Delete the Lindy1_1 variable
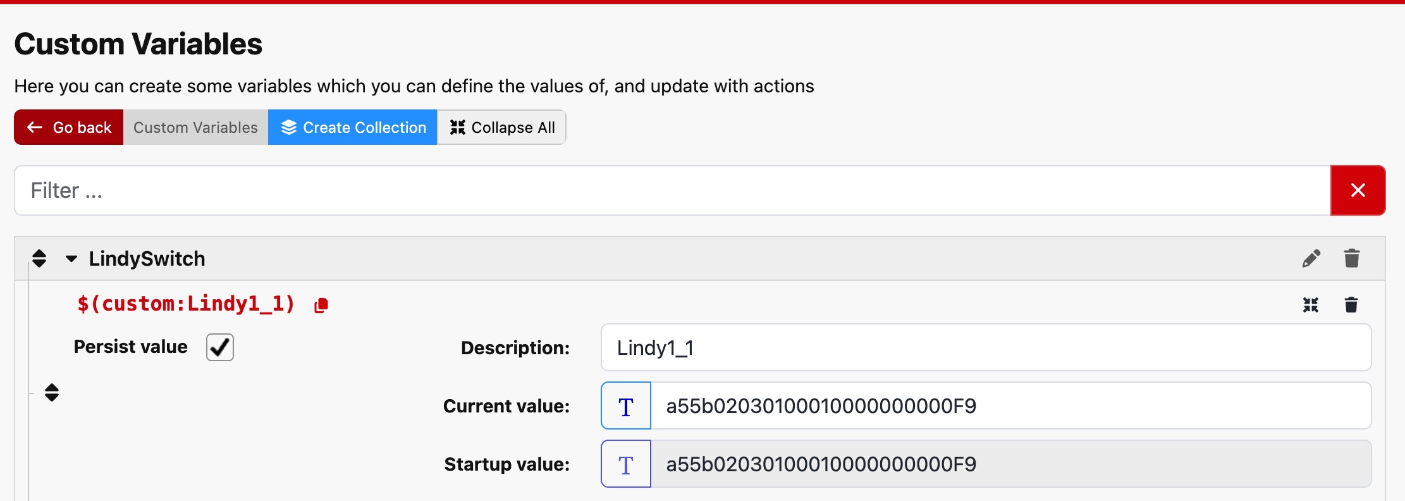Viewport: 1405px width, 501px height. (1351, 305)
